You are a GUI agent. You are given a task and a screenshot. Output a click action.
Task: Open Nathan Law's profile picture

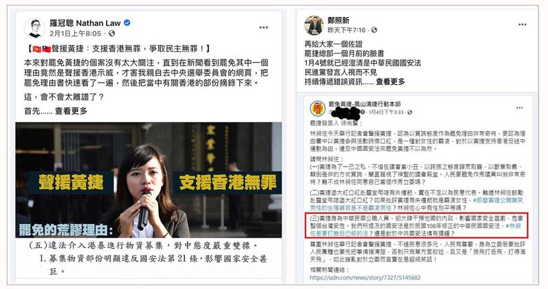click(34, 28)
